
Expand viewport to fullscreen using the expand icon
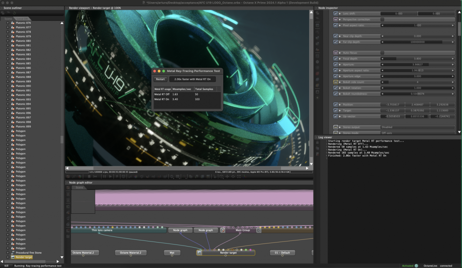(x=239, y=176)
